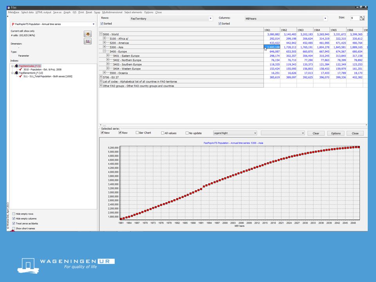Uncheck the New series checkbox
376x282 pixels.
tap(102, 133)
